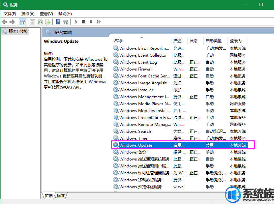
Task: Select Windows 推送通知用户服... service
Action: 144,166
